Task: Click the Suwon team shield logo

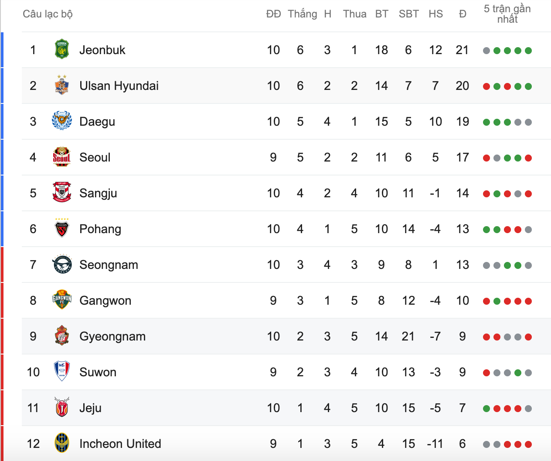Action: click(62, 372)
